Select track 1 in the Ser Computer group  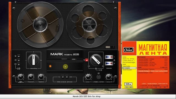coord(153,59)
